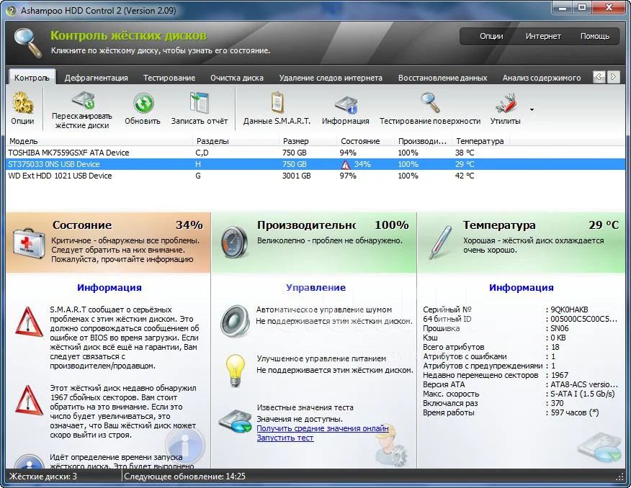Click the speedometer Производительность icon
This screenshot has width=631, height=488.
point(234,242)
